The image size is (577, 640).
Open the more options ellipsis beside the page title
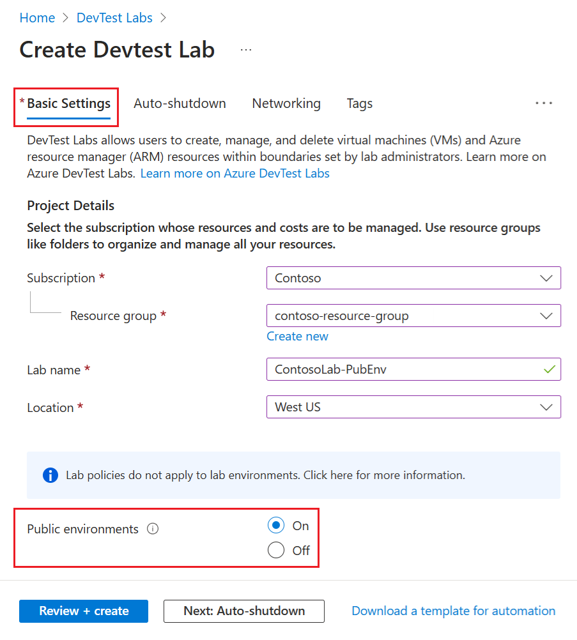[246, 50]
